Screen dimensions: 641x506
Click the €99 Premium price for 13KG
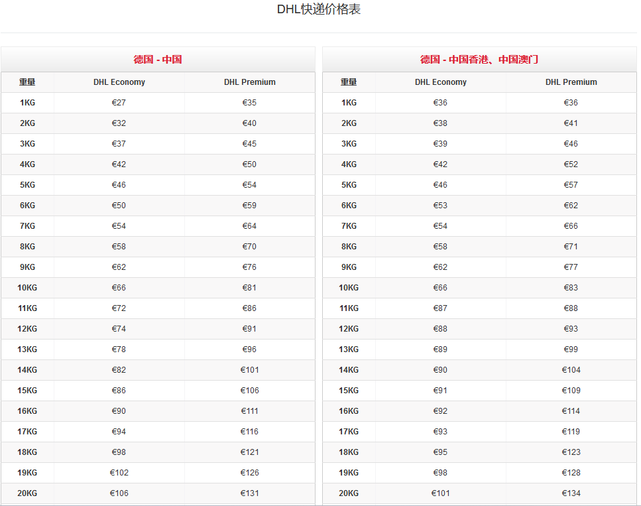571,349
